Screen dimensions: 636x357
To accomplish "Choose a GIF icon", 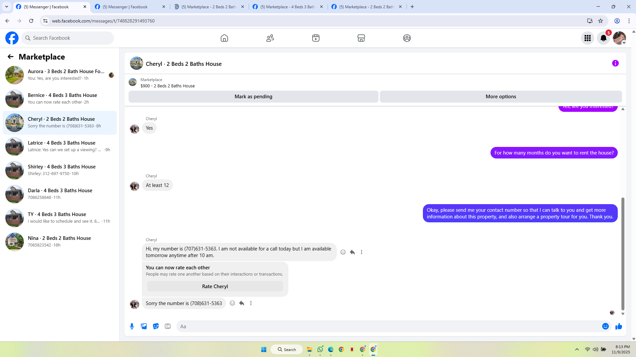I will 168,326.
